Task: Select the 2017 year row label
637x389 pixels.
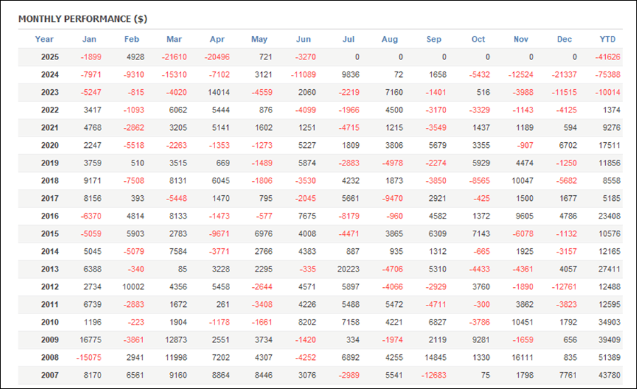Action: pyautogui.click(x=50, y=198)
